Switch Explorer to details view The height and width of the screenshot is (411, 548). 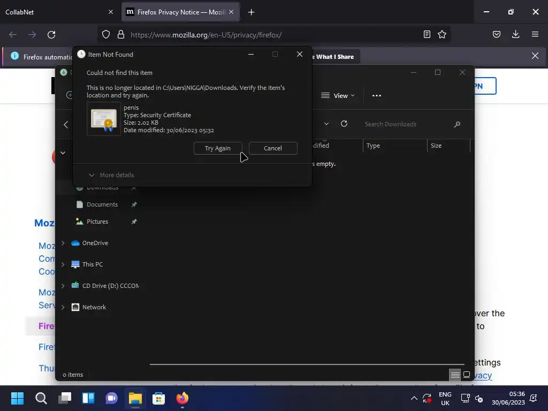[455, 375]
